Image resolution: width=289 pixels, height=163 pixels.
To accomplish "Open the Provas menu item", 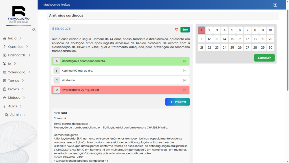I will click(13, 89).
